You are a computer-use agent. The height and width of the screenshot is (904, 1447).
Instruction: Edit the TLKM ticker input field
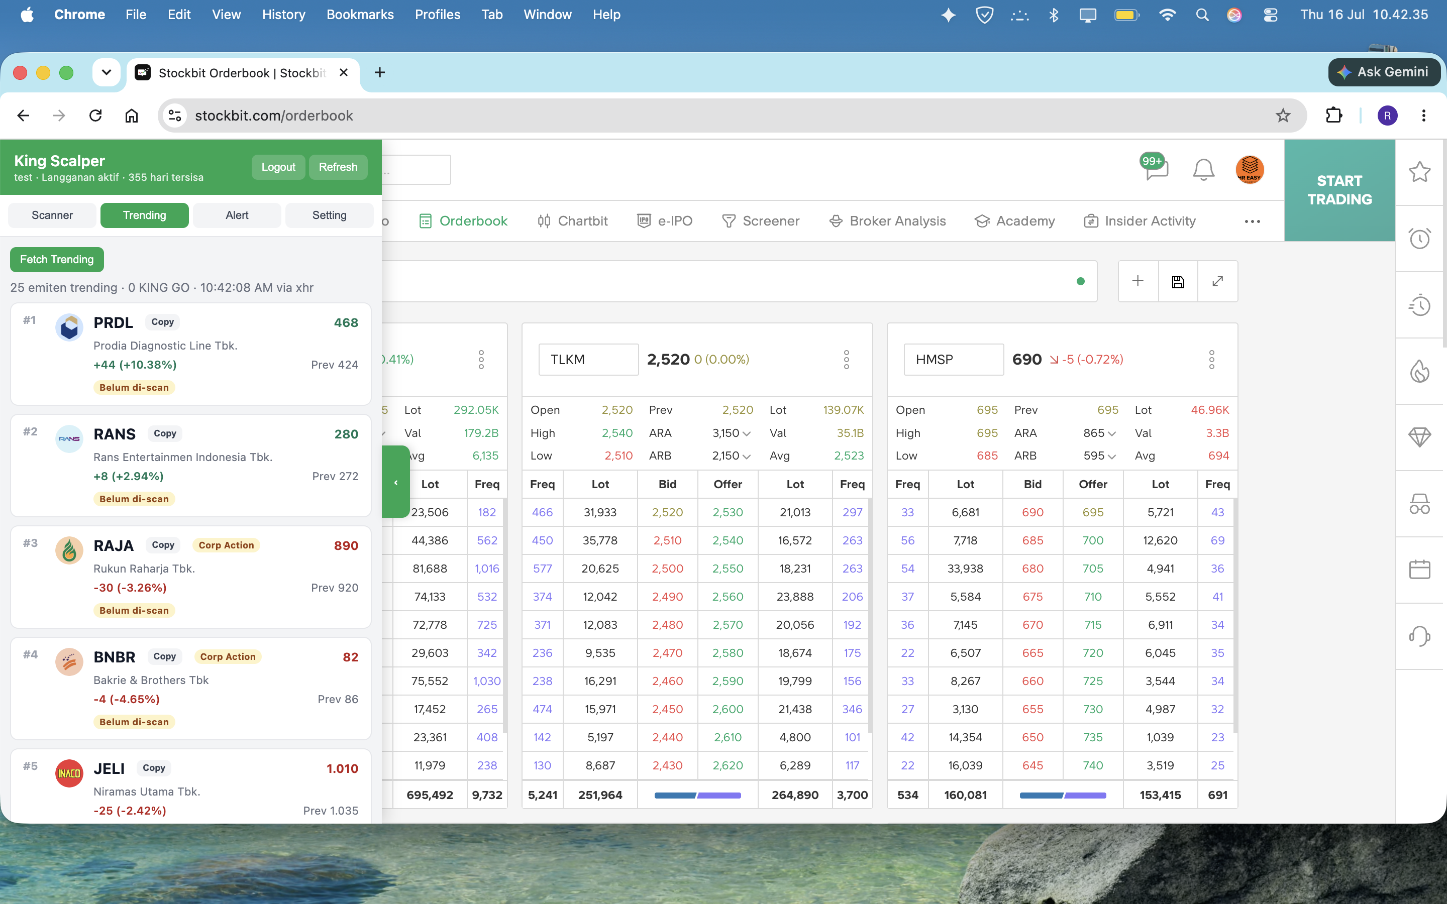click(x=588, y=359)
